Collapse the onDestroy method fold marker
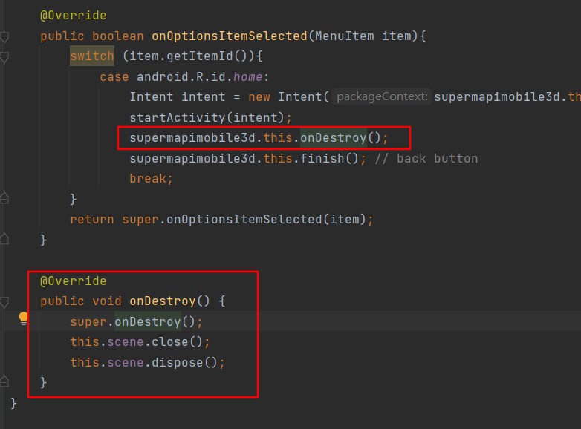Screen dimensions: 581x429 tap(4, 301)
